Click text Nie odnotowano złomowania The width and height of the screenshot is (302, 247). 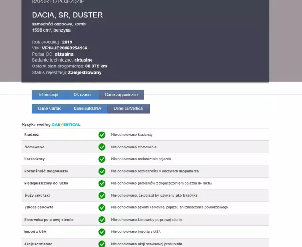point(134,147)
